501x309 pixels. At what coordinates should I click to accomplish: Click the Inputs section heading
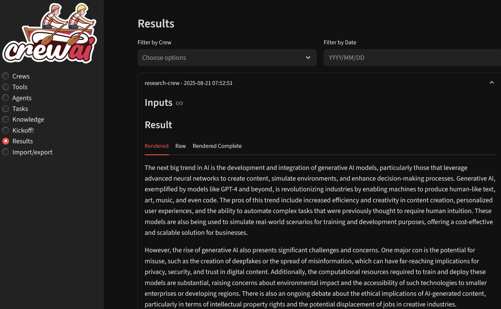click(x=158, y=103)
